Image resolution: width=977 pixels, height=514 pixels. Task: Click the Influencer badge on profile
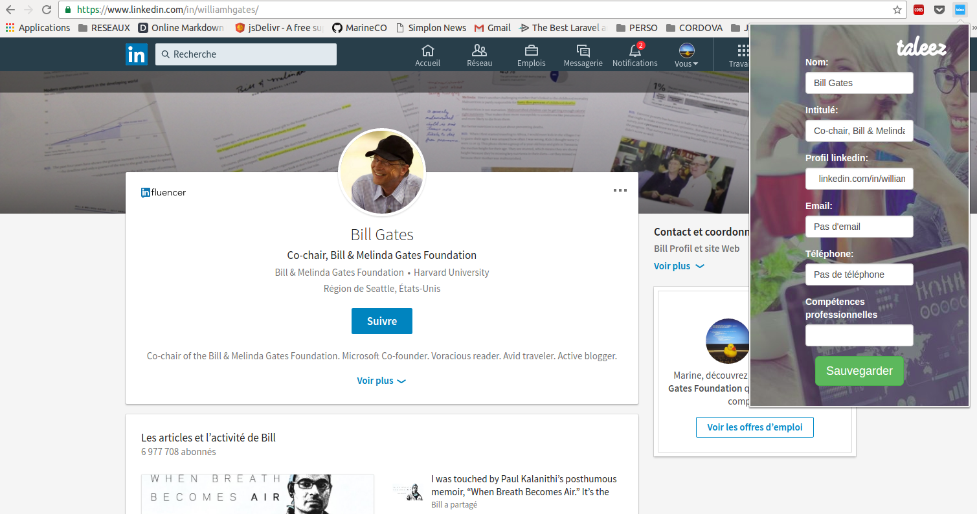[164, 192]
